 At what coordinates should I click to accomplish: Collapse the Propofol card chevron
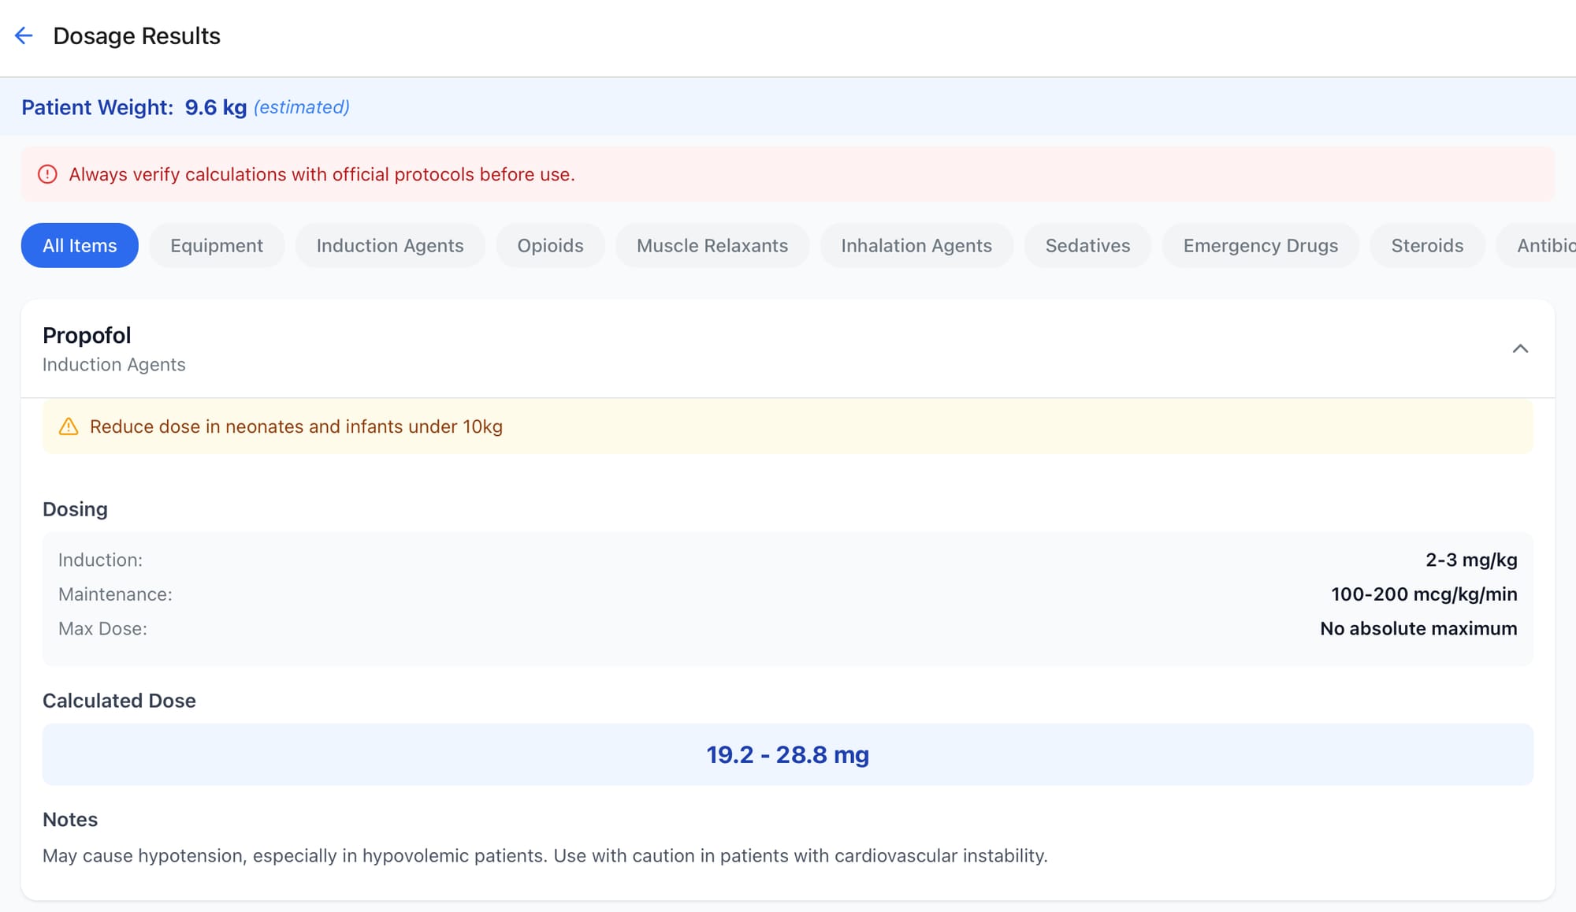pyautogui.click(x=1520, y=348)
